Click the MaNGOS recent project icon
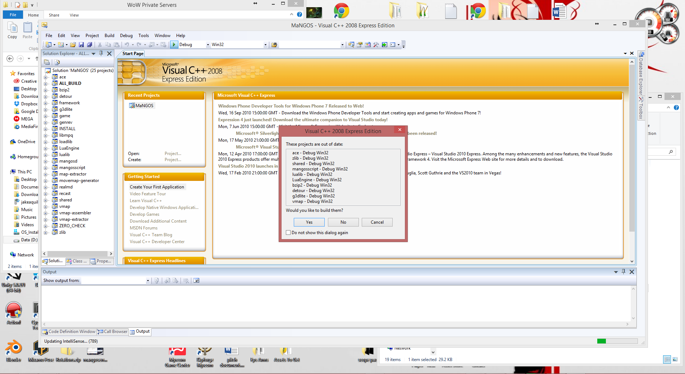685x374 pixels. pyautogui.click(x=132, y=105)
